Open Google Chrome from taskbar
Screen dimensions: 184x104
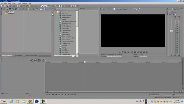[30, 101]
